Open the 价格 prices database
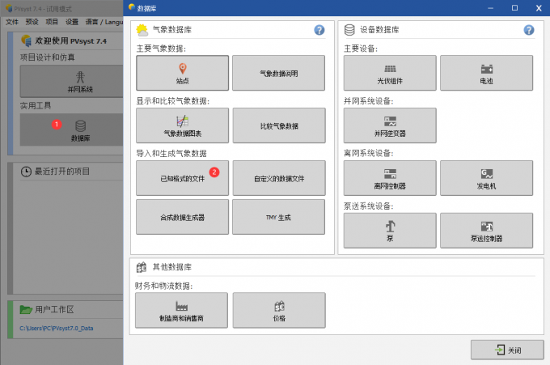The height and width of the screenshot is (365, 550). pyautogui.click(x=279, y=310)
